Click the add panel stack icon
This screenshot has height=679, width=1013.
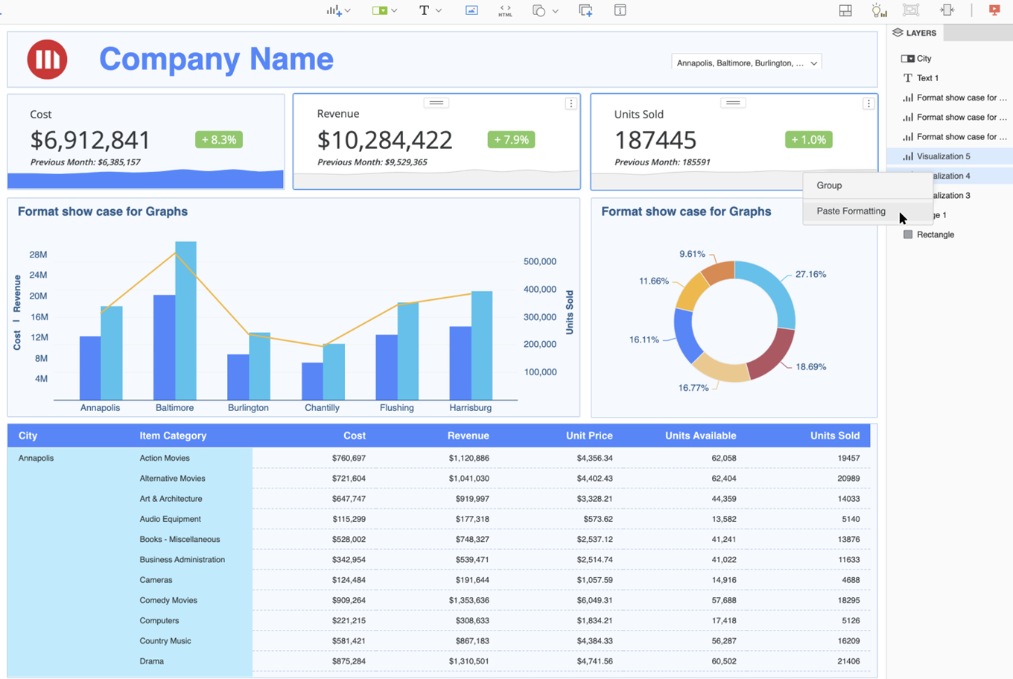click(585, 10)
